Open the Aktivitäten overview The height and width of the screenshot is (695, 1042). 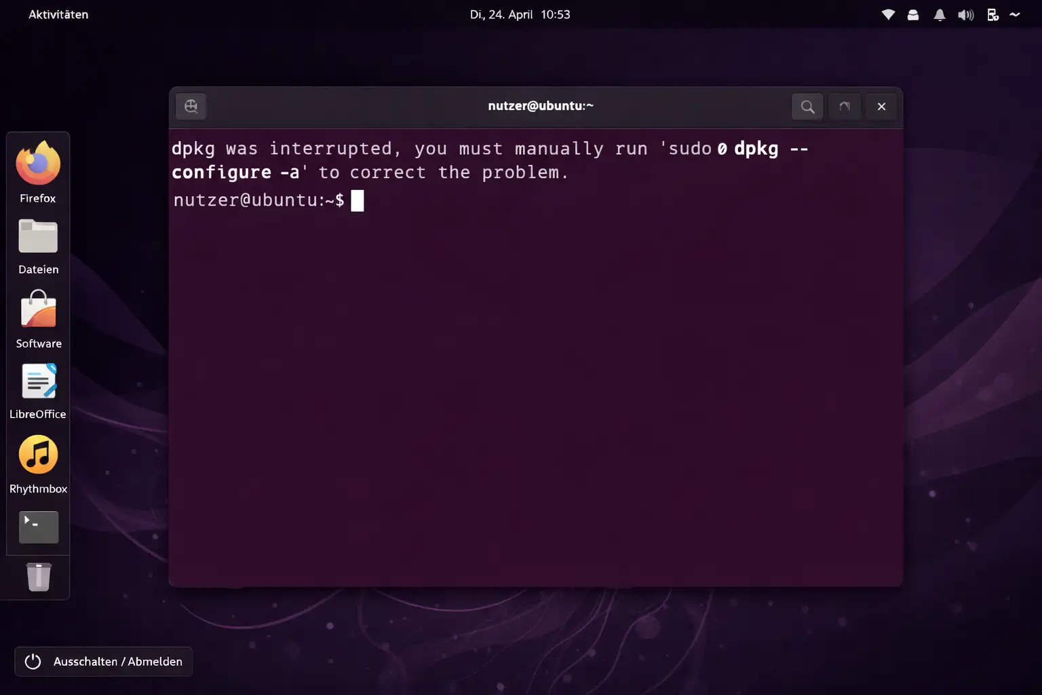(x=58, y=14)
